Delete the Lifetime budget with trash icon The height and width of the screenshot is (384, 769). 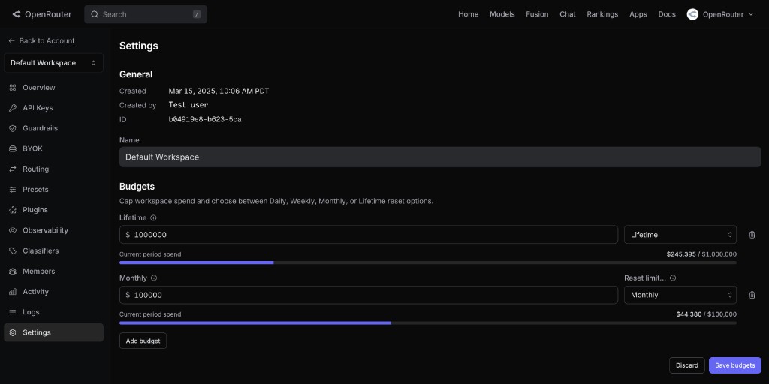pyautogui.click(x=752, y=235)
